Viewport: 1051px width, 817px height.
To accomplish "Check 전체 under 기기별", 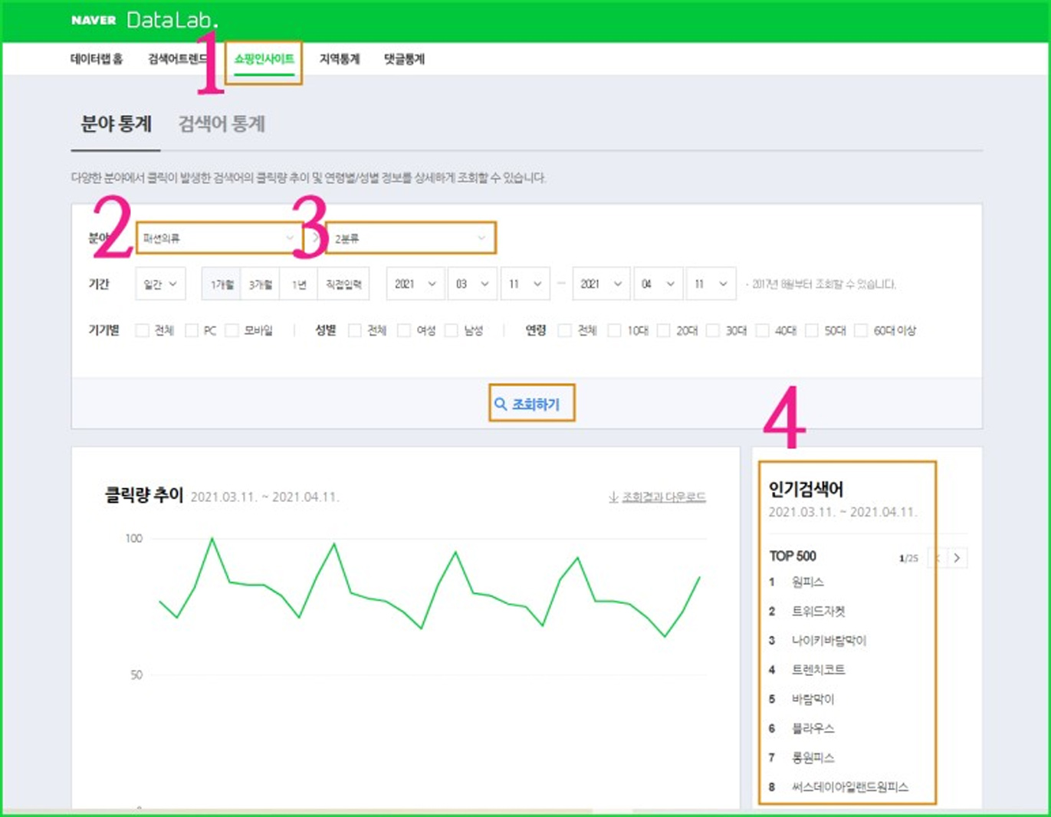I will 142,330.
